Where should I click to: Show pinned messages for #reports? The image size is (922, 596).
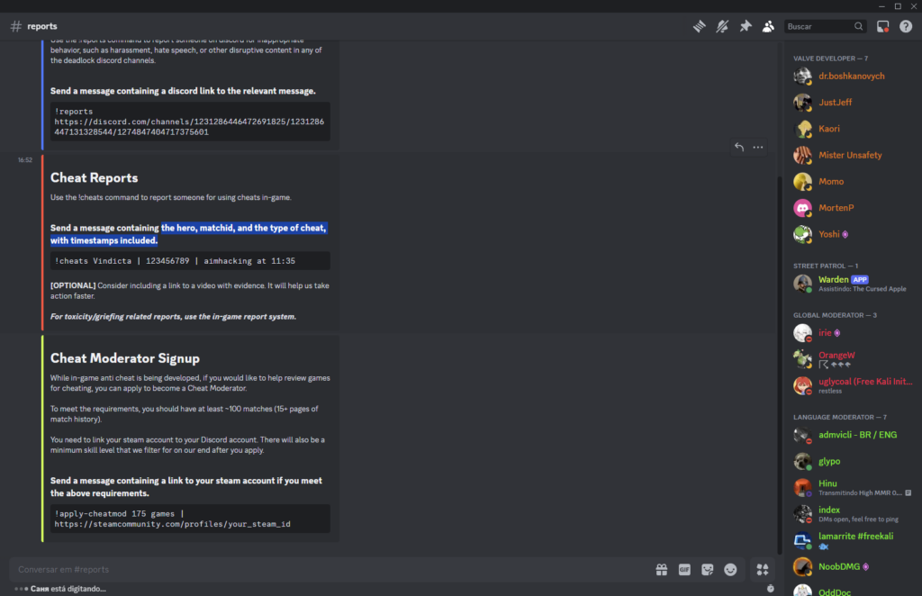point(746,26)
